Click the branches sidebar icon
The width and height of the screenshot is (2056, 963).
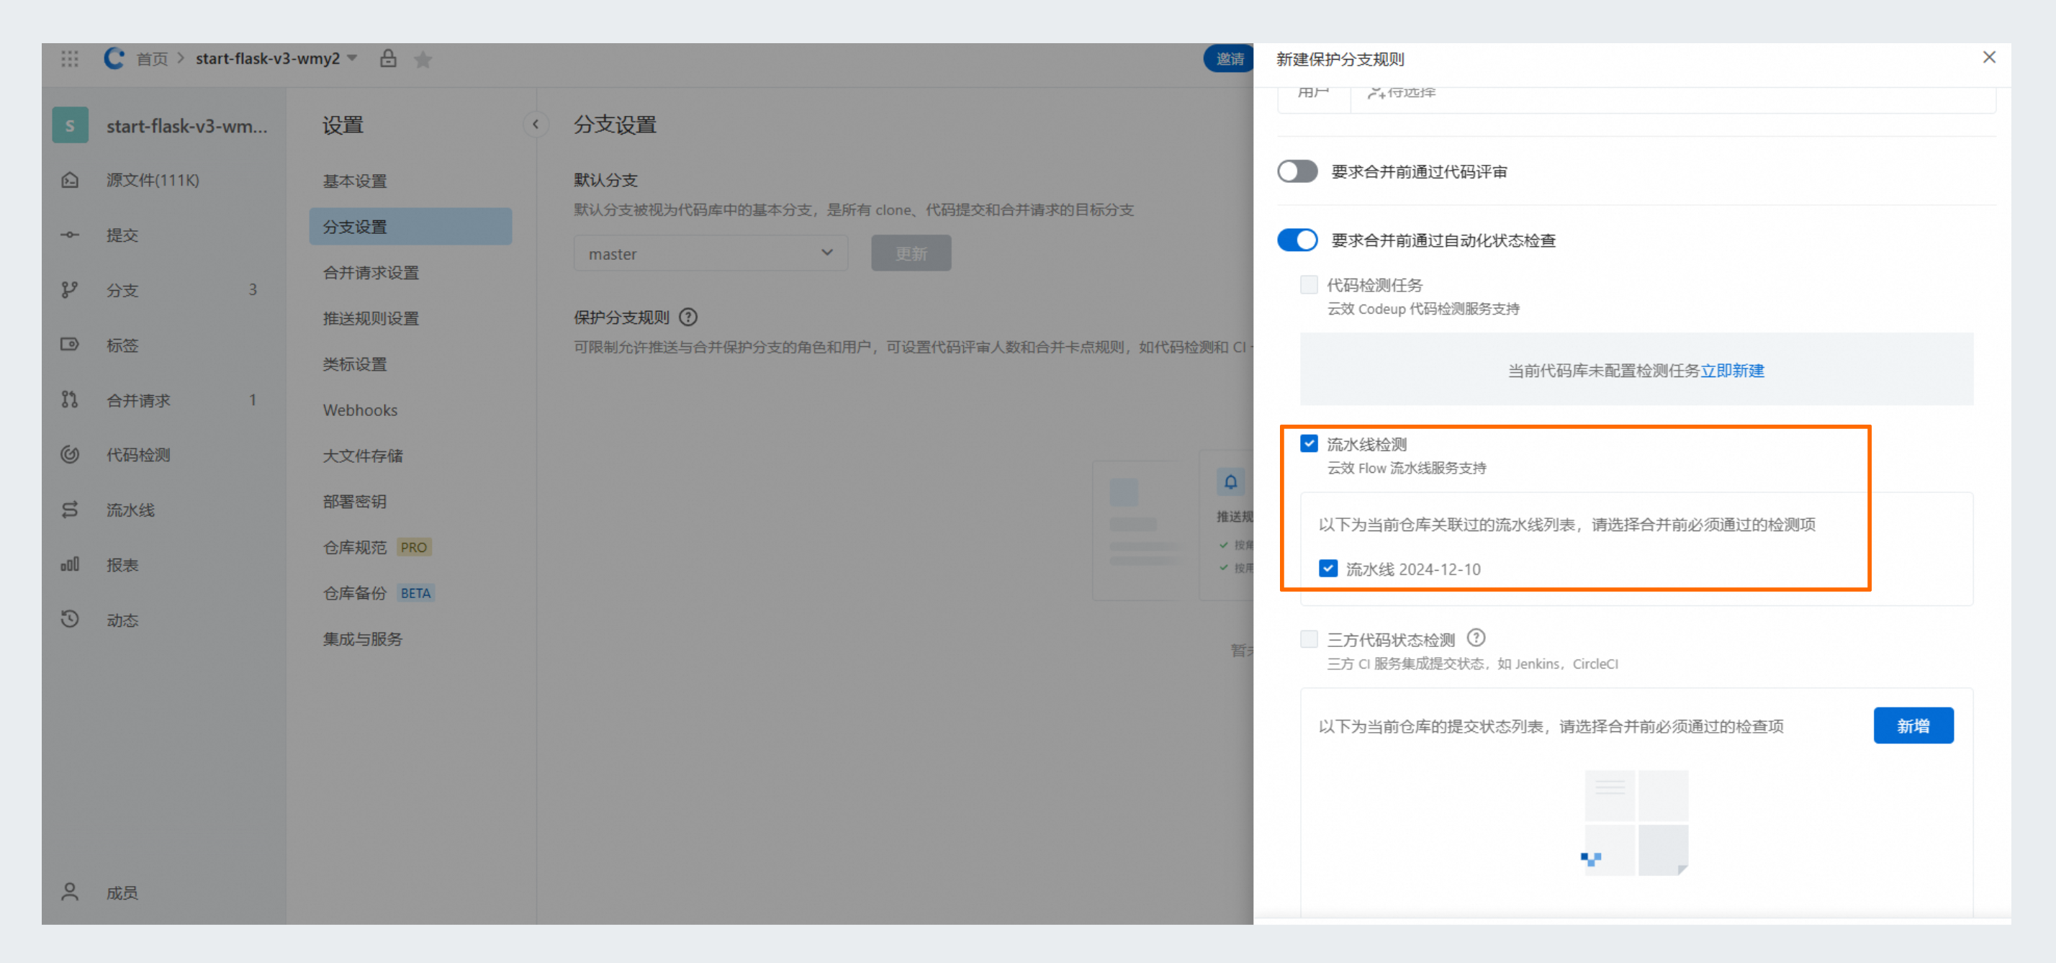71,289
